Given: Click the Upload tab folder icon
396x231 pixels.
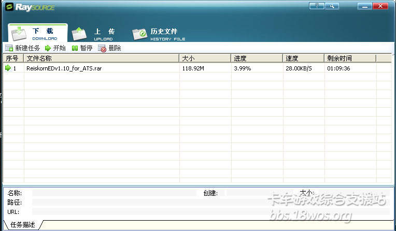Looking at the screenshot, I should pos(79,34).
